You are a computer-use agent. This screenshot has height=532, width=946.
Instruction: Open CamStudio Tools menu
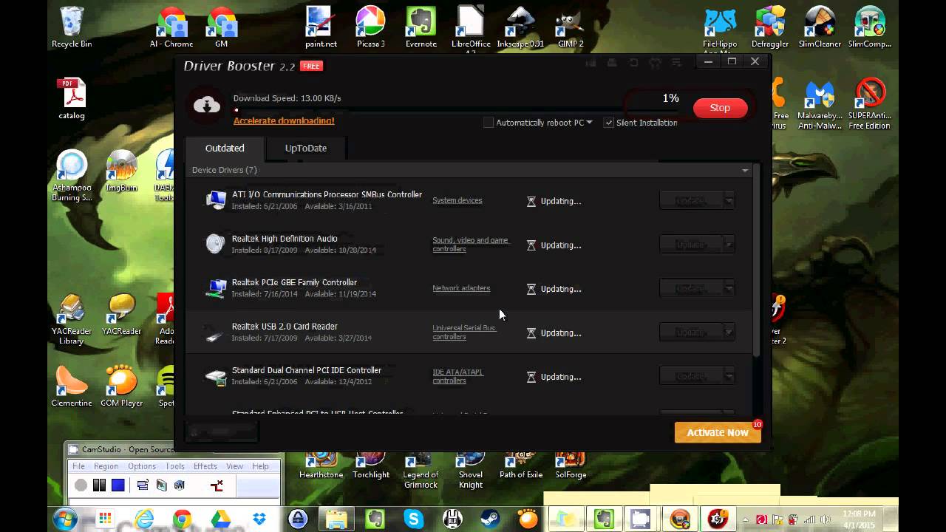175,466
